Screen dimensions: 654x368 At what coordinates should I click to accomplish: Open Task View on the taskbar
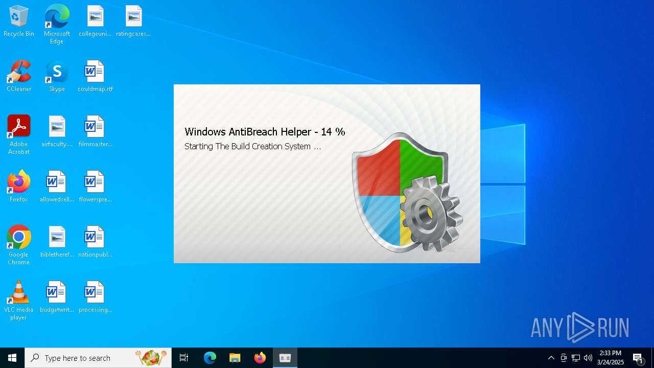tap(184, 358)
